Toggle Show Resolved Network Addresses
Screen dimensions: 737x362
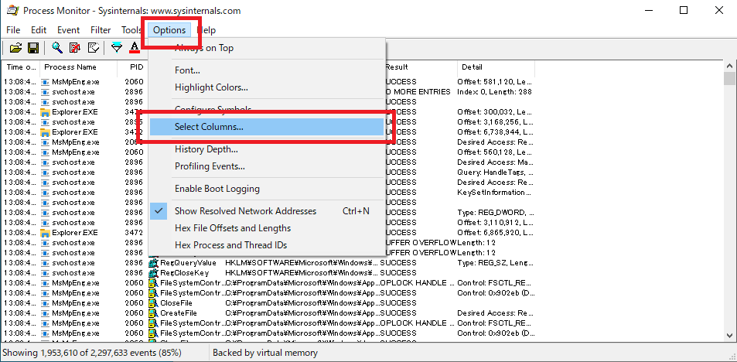267,211
